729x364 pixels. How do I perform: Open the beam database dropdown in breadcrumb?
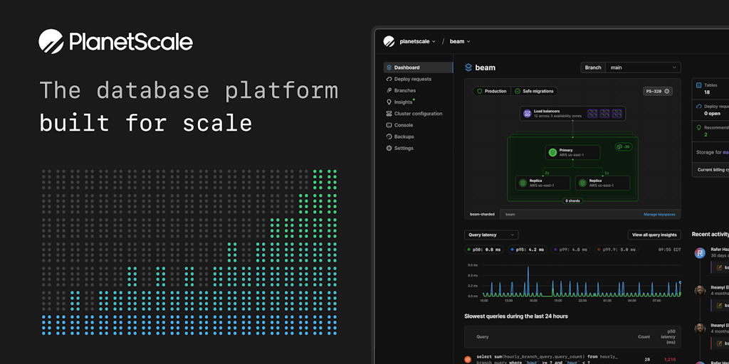[460, 41]
